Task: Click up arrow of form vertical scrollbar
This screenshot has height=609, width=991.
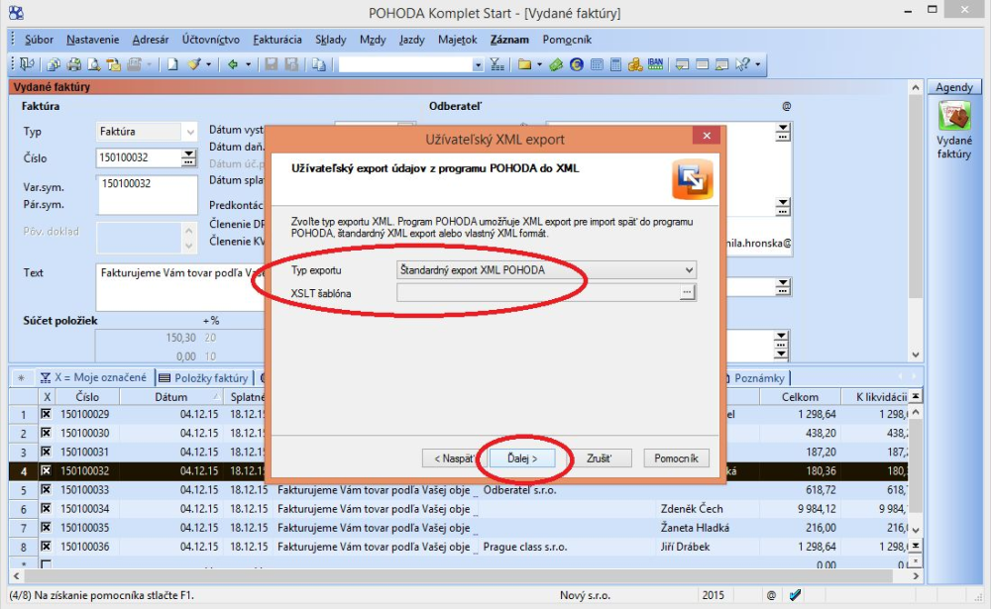Action: point(915,87)
